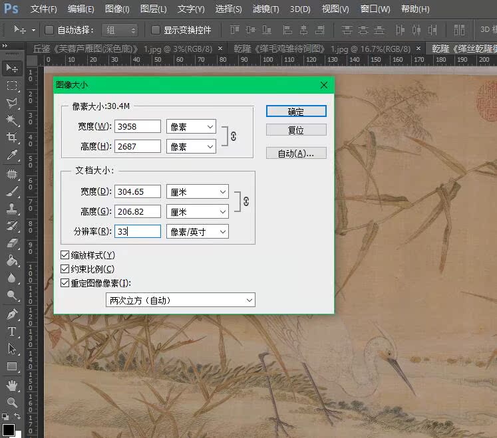
Task: Click 确定 button in dialog
Action: (x=296, y=111)
